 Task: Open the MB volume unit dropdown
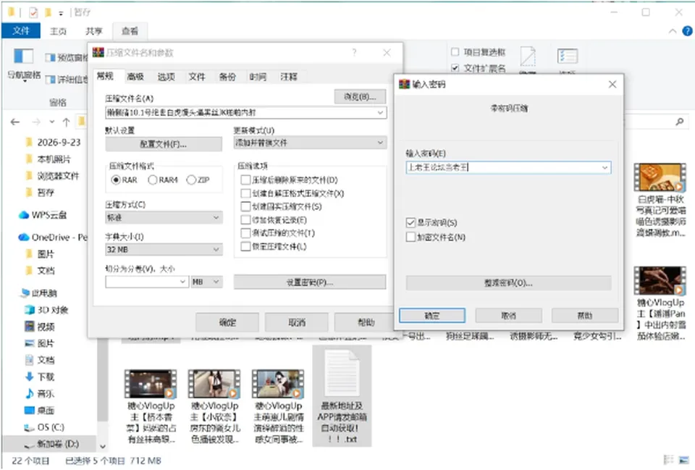tap(206, 282)
